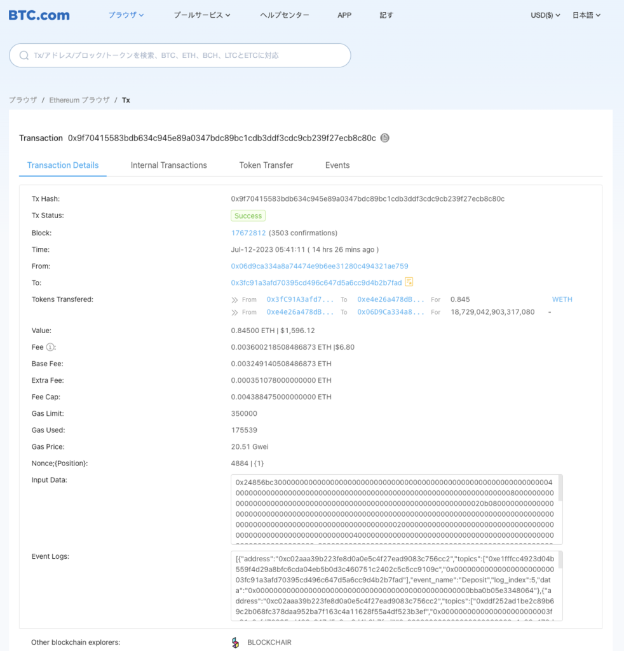Switch to the Token Transfer tab

(266, 165)
